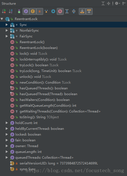Expand the NonfairSync class node
127x176 pixels.
[x=7, y=31]
